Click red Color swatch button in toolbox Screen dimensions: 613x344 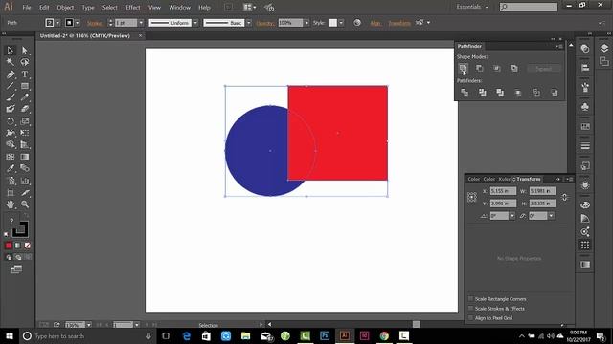(x=9, y=246)
